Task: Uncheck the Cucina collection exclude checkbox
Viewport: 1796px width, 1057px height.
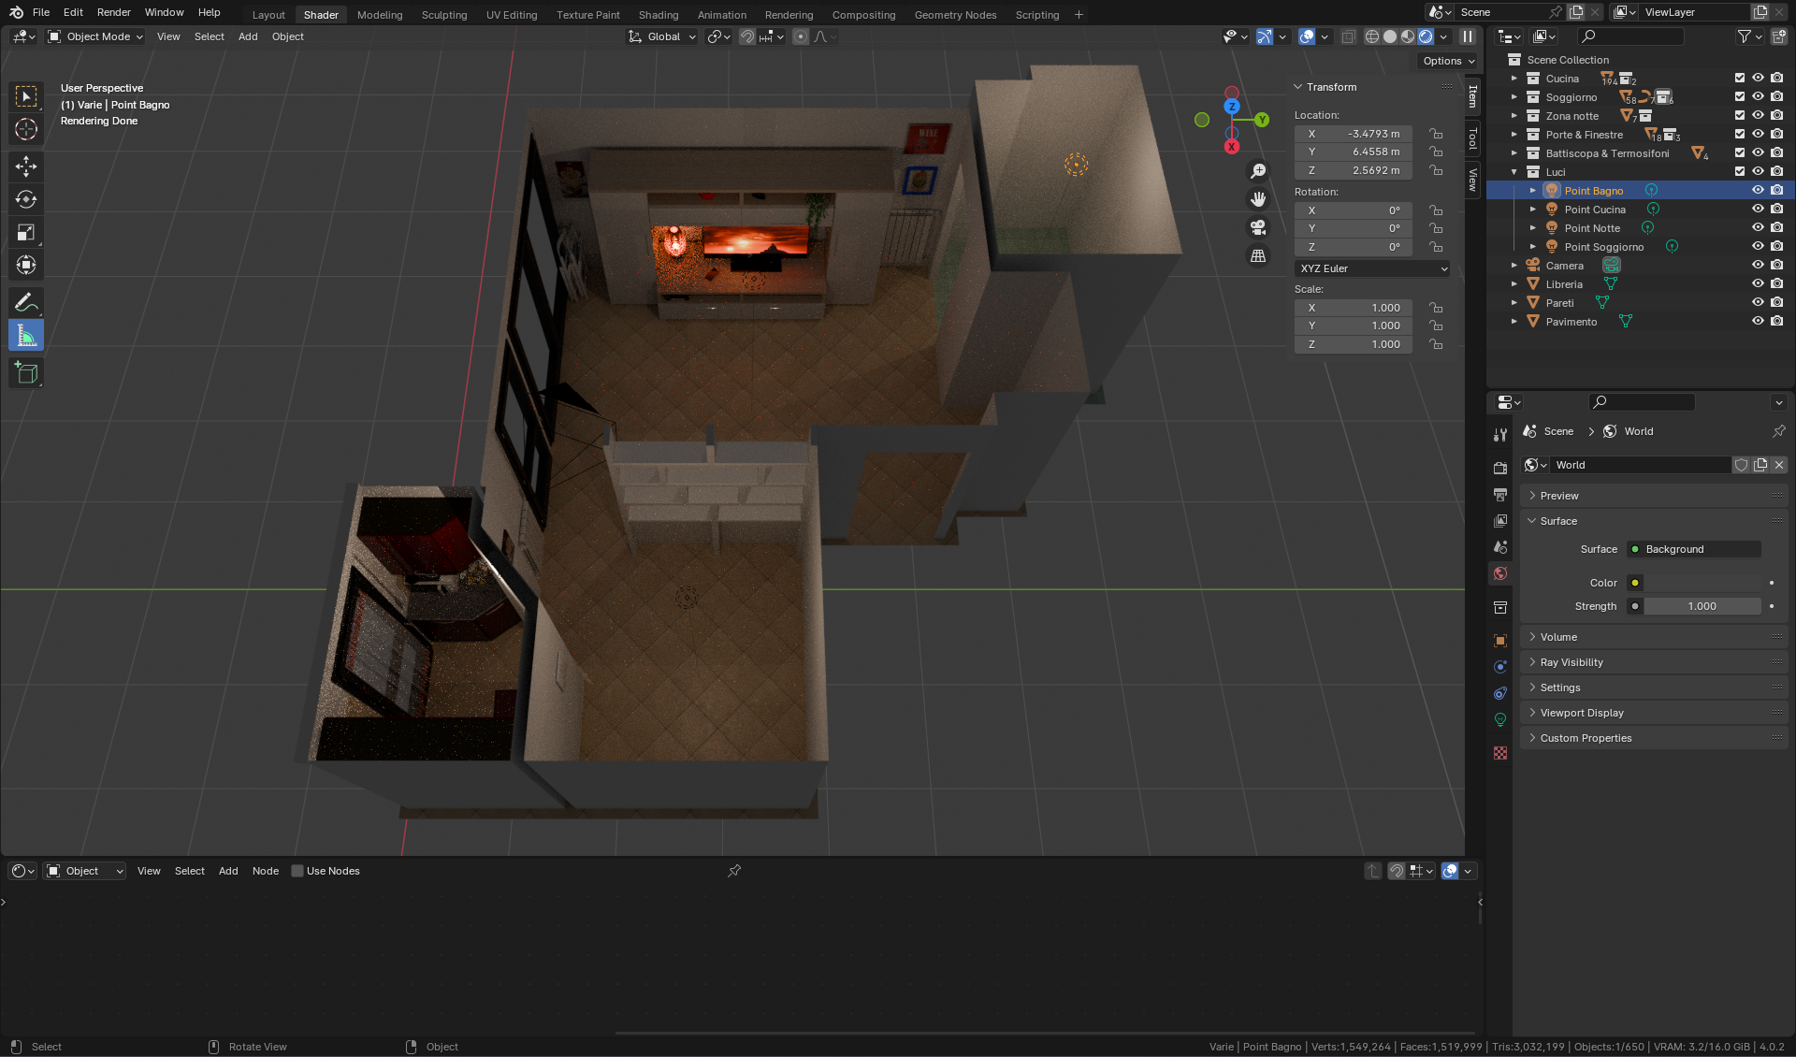Action: coord(1740,79)
